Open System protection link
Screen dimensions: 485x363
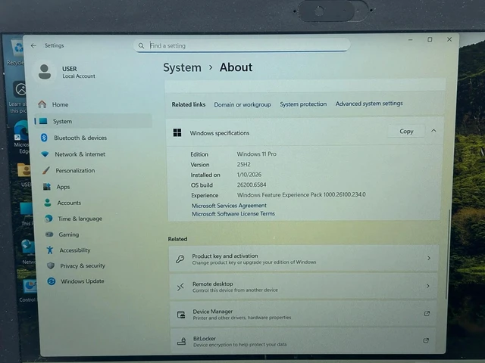303,104
